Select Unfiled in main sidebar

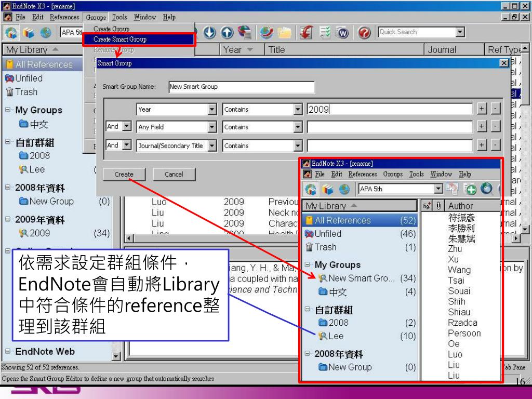click(x=29, y=78)
